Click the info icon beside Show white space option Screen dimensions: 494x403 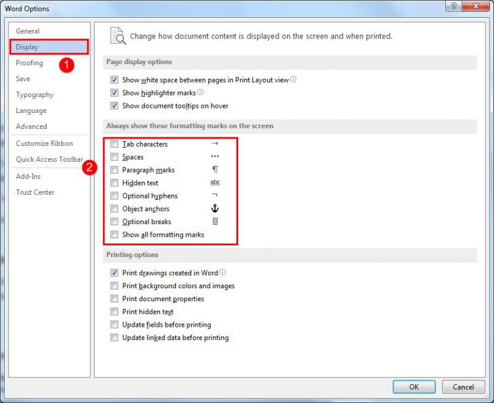pyautogui.click(x=292, y=80)
